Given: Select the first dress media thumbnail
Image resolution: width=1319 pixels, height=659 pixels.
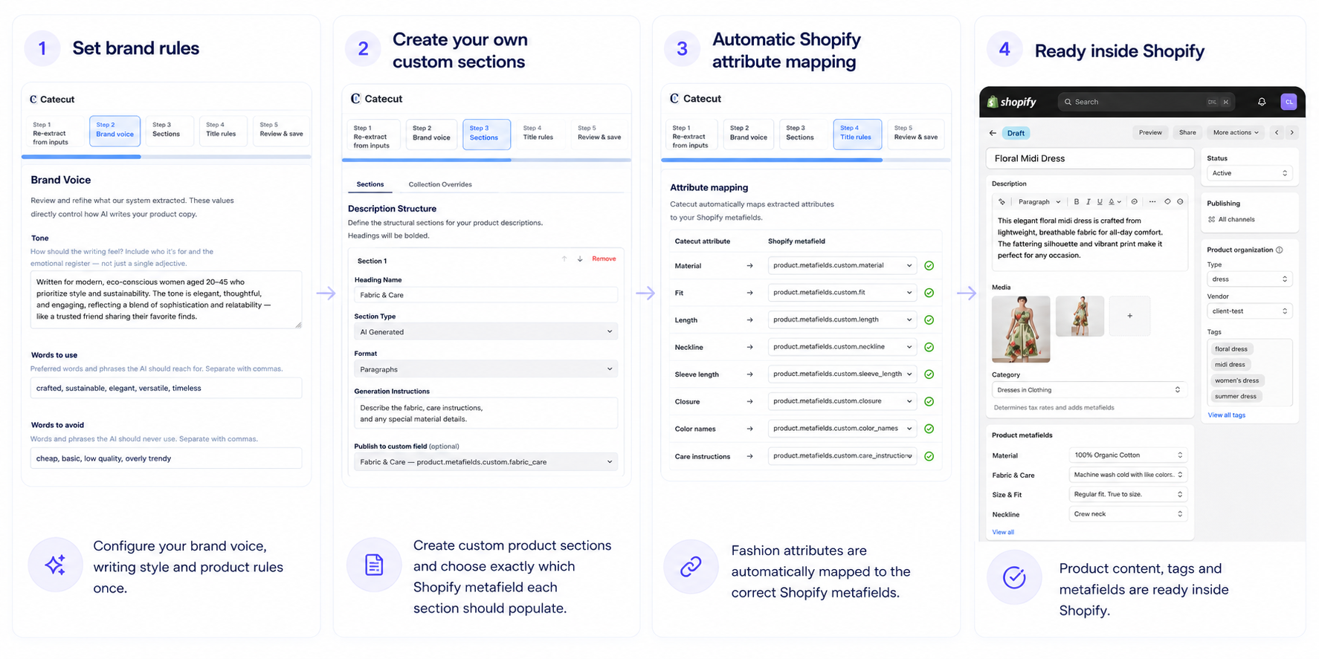Looking at the screenshot, I should coord(1021,329).
